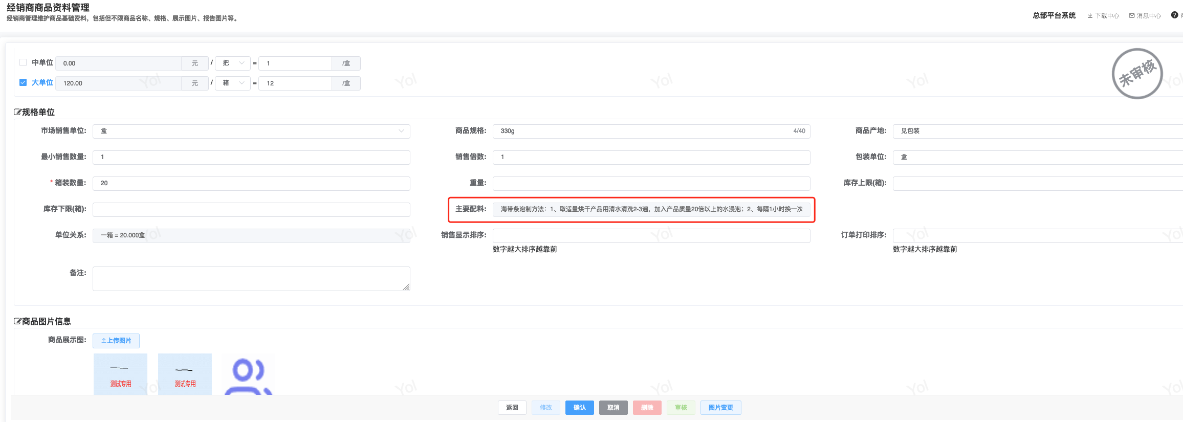Open the purple user figure image
Viewport: 1183px width, 422px height.
pyautogui.click(x=249, y=375)
